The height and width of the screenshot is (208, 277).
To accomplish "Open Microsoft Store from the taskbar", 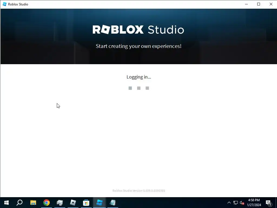I will click(x=86, y=203).
